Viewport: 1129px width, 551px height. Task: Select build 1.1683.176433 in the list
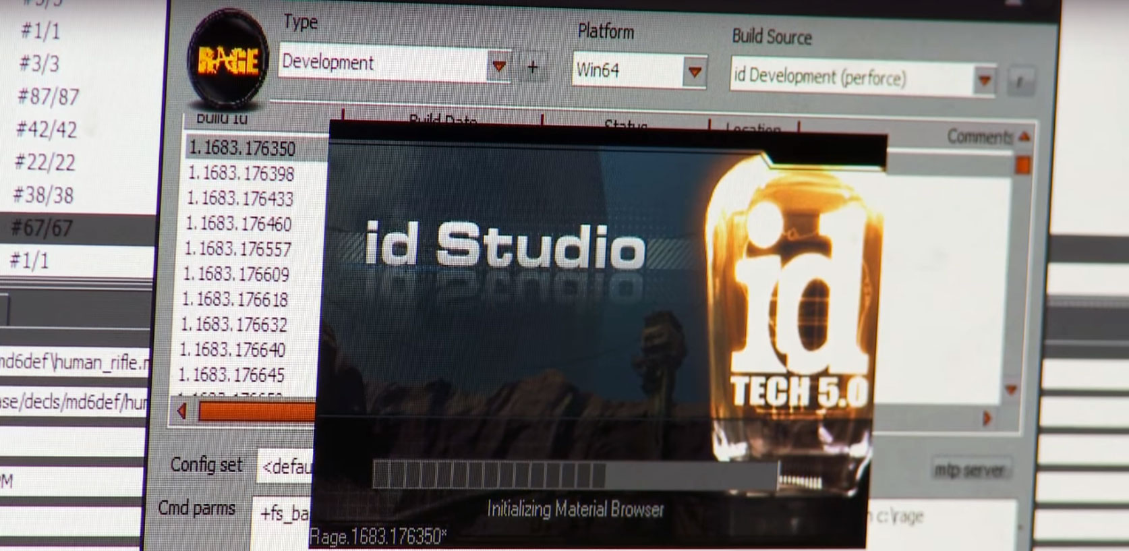tap(240, 198)
